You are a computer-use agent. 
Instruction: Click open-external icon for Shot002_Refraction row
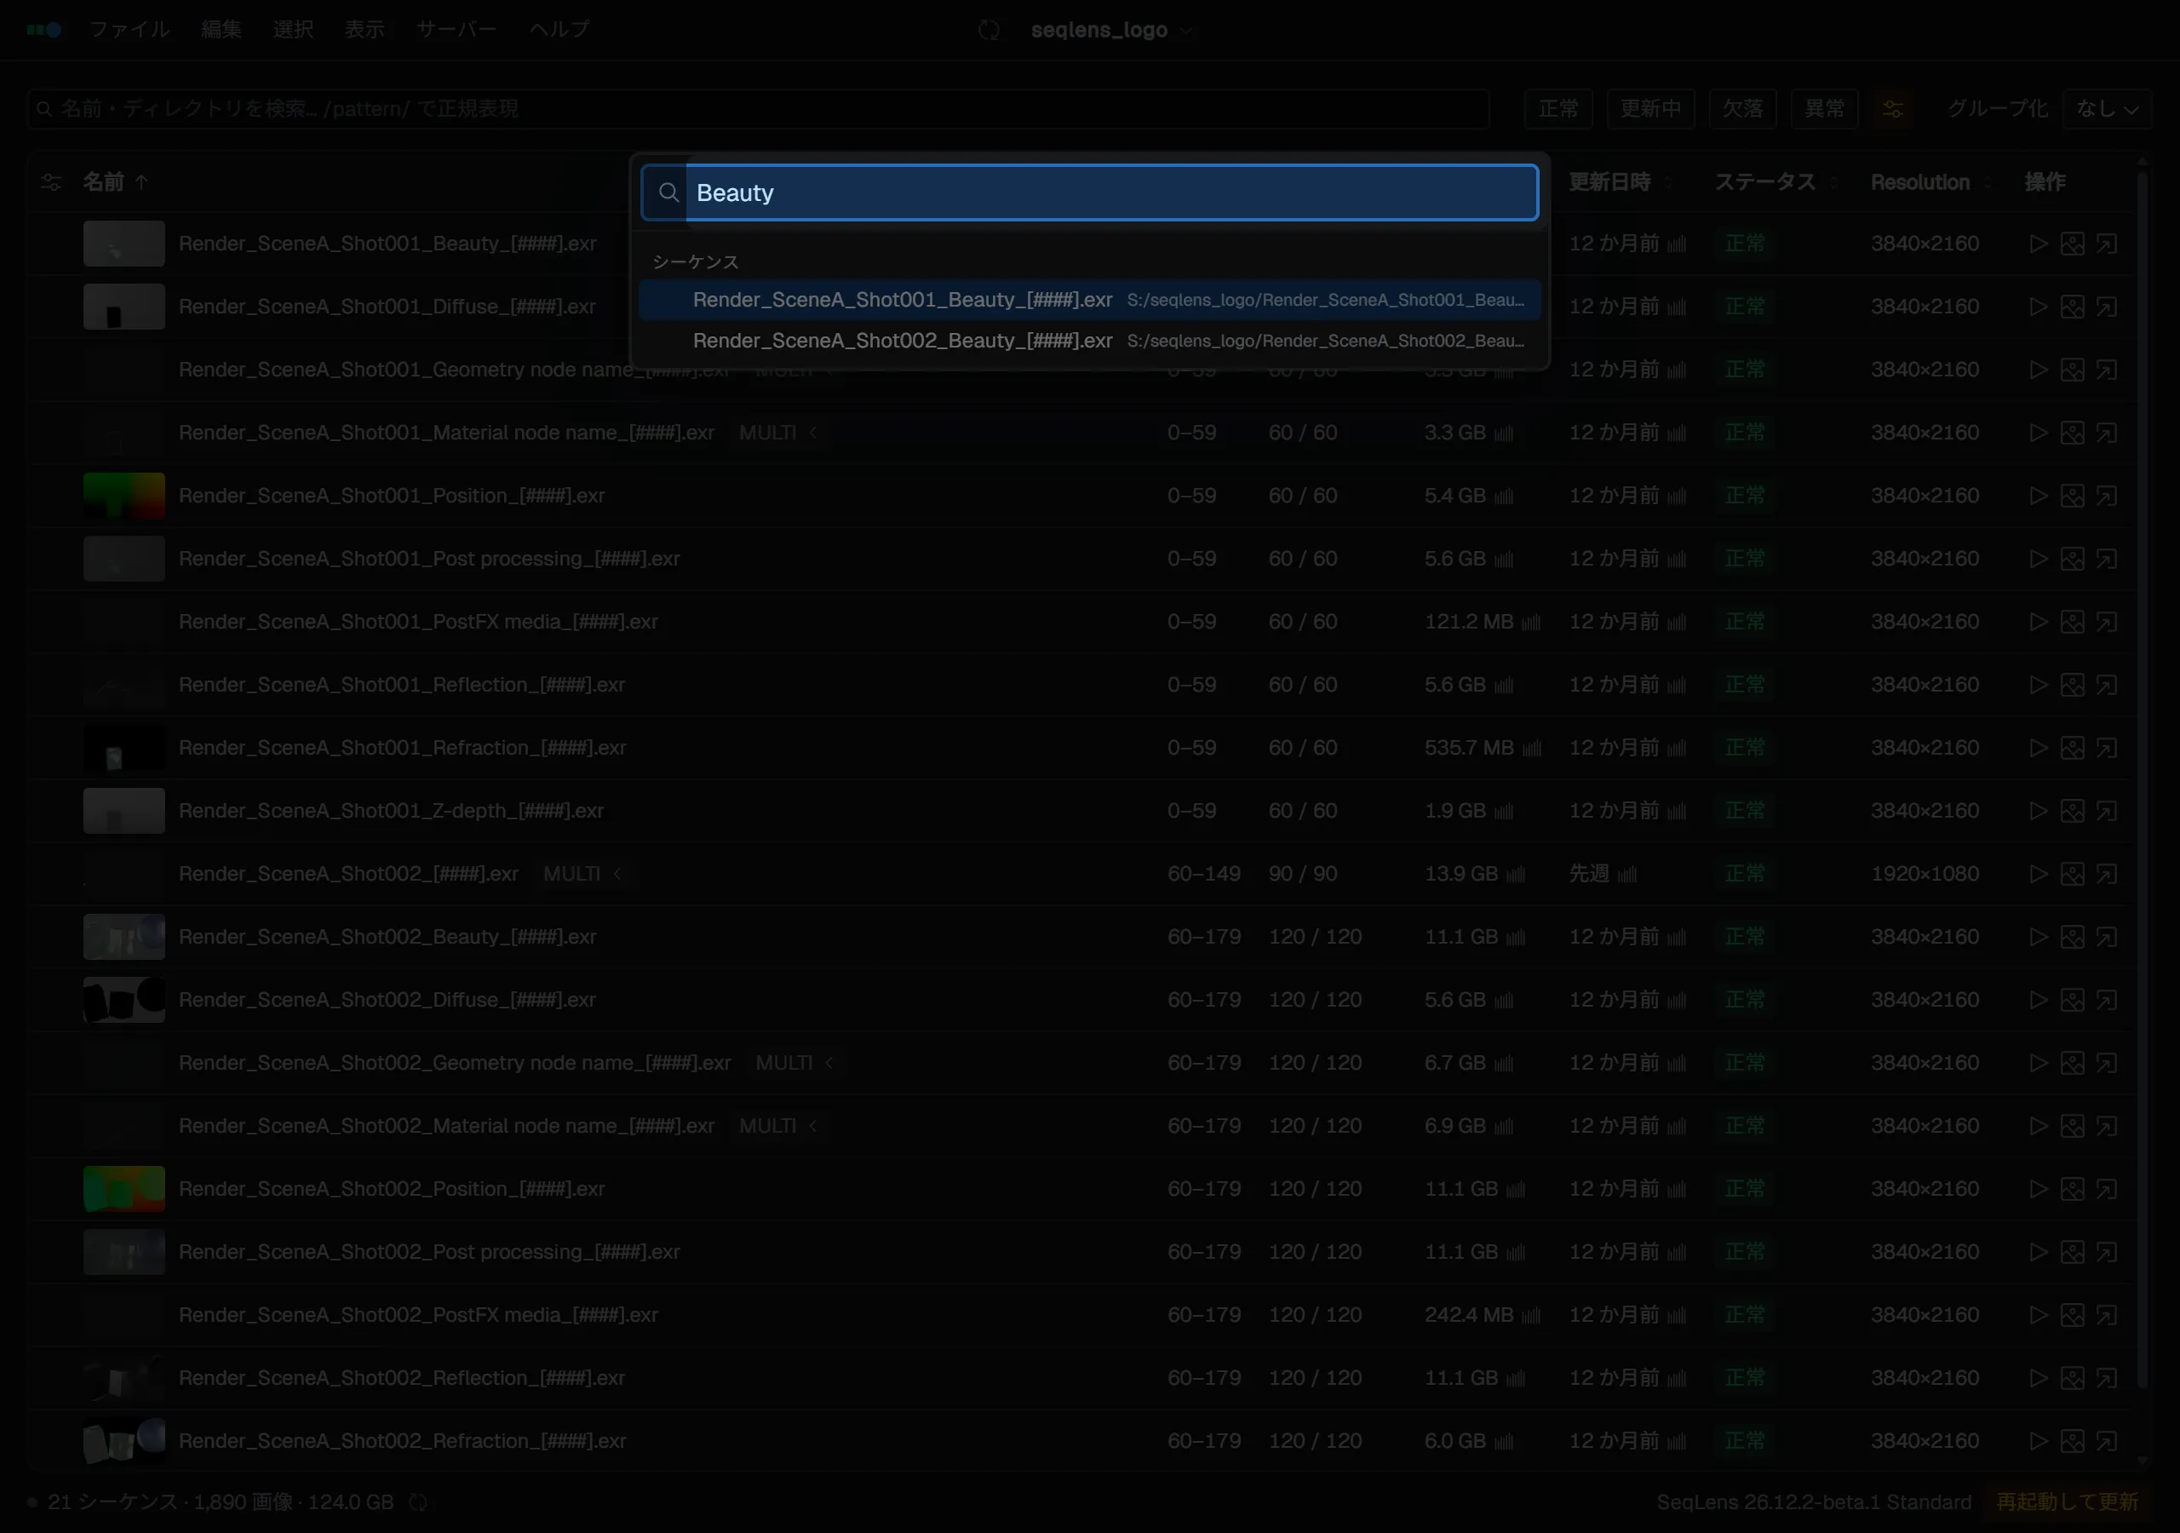[2106, 1441]
